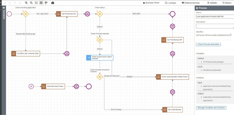Click Manage Variables and Contexts button

point(211,108)
